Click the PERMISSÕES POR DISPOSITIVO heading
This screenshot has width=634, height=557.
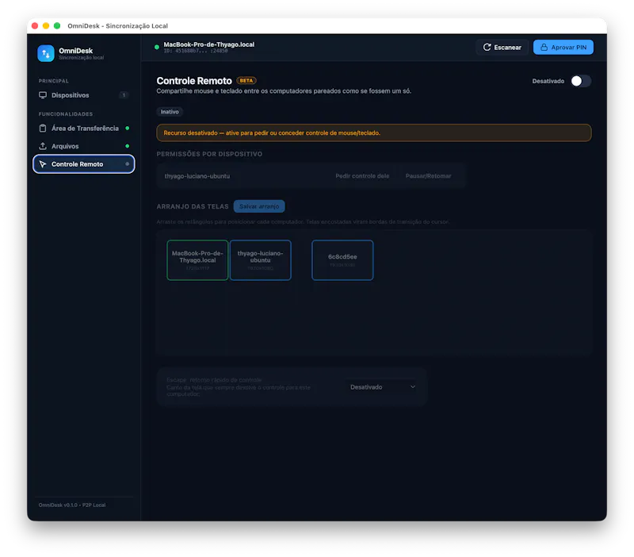pyautogui.click(x=209, y=154)
